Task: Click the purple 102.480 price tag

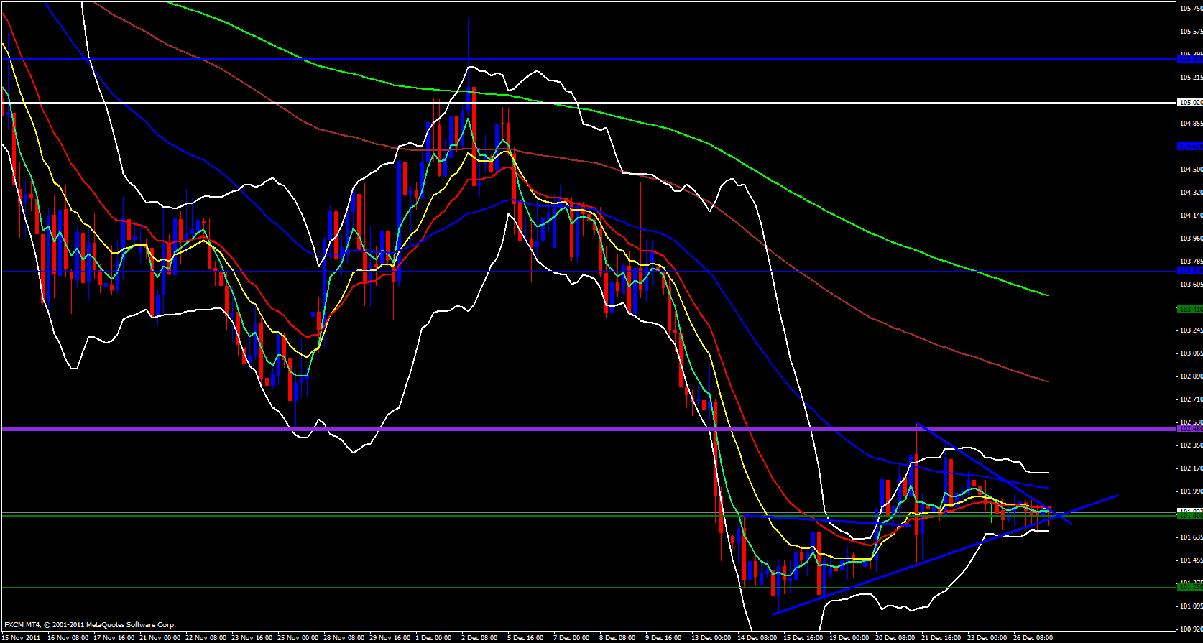Action: (1189, 429)
